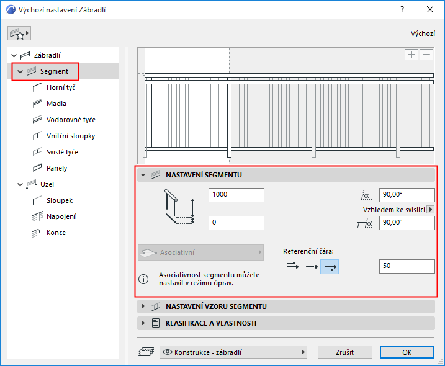Select the middle reference line option
This screenshot has width=445, height=366.
pos(312,266)
